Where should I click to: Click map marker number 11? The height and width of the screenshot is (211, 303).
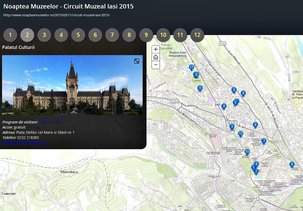click(x=192, y=68)
